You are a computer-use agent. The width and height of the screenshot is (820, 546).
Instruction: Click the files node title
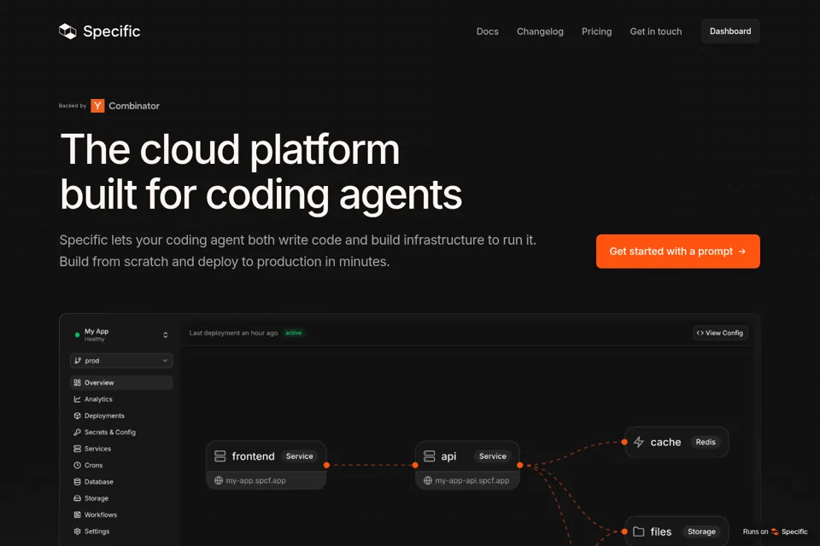point(661,531)
